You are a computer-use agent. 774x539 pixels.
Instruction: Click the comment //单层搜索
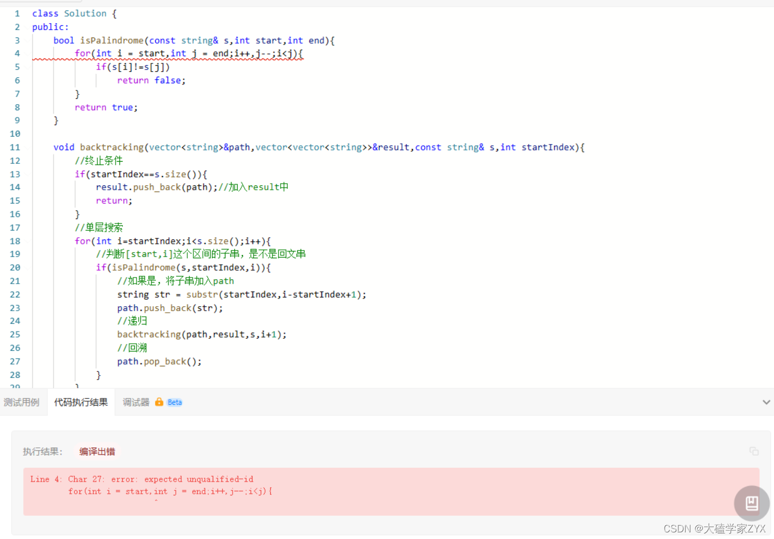[99, 227]
